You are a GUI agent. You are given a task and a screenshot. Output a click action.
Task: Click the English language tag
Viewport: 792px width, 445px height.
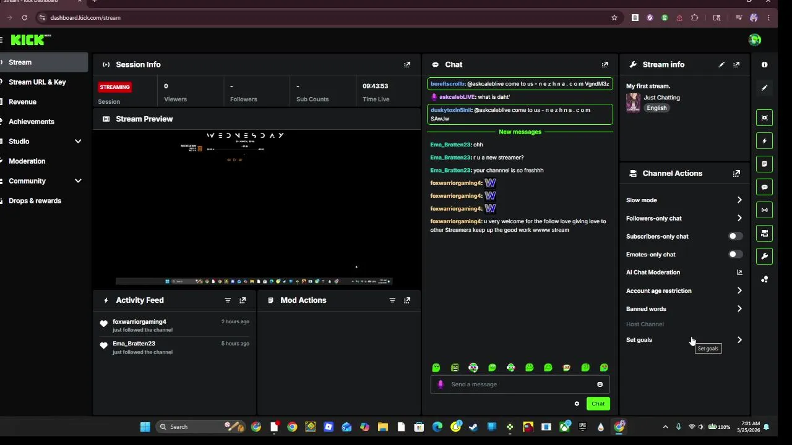click(x=656, y=108)
